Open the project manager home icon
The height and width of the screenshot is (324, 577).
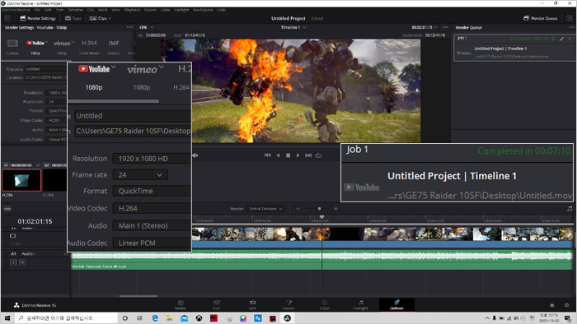pyautogui.click(x=552, y=305)
